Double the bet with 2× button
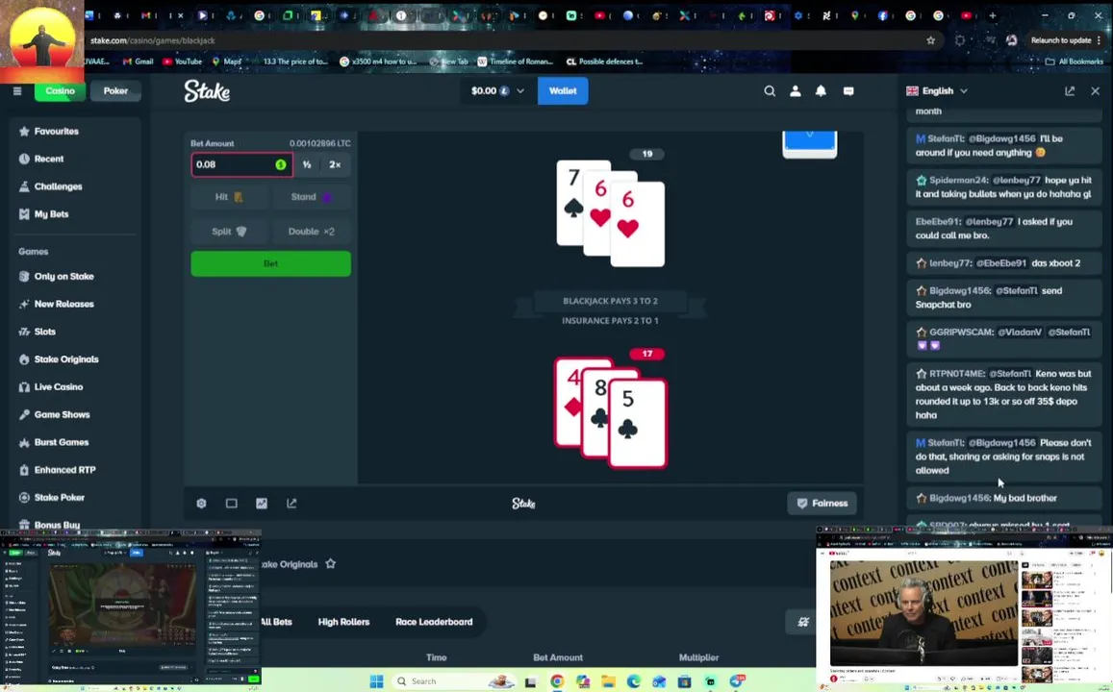1113x692 pixels. point(335,164)
